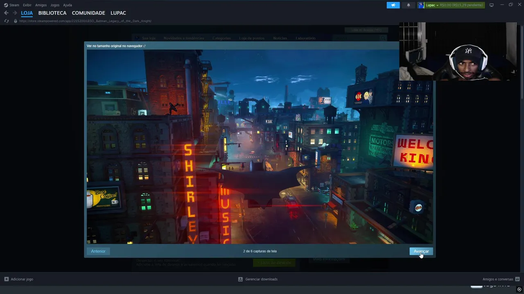Image resolution: width=524 pixels, height=294 pixels.
Task: Open Gerenciar downloads
Action: click(261, 279)
